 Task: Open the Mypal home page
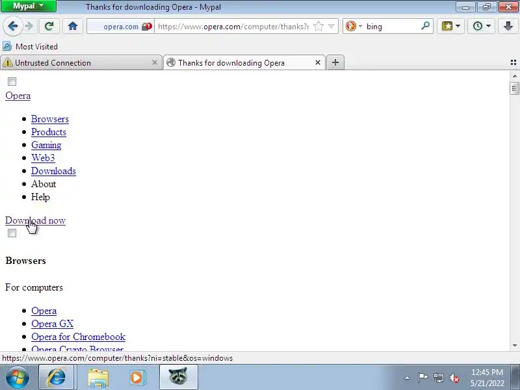73,26
